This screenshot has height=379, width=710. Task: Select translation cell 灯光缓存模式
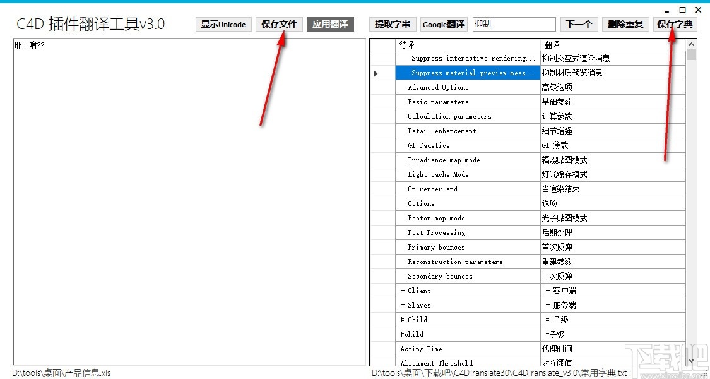[x=613, y=174]
